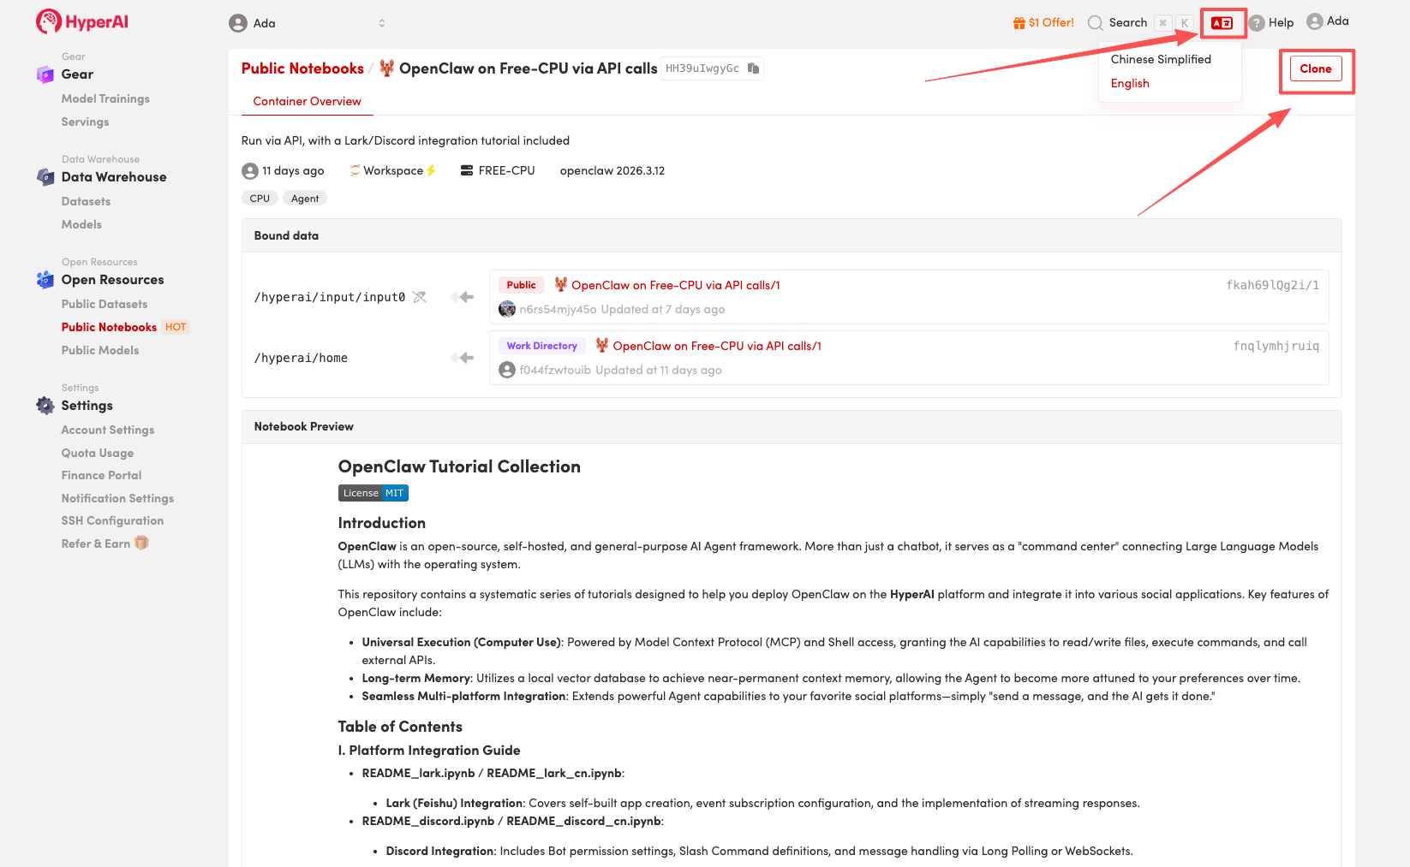
Task: Open the Ada user account menu
Action: pyautogui.click(x=1328, y=21)
